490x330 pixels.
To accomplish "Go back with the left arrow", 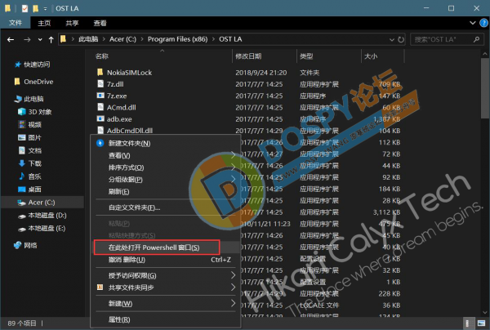I will [x=11, y=40].
